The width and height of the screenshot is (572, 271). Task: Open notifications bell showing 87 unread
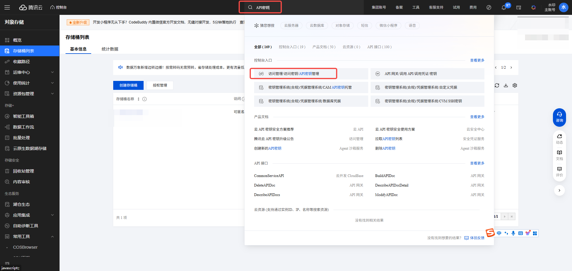[503, 7]
